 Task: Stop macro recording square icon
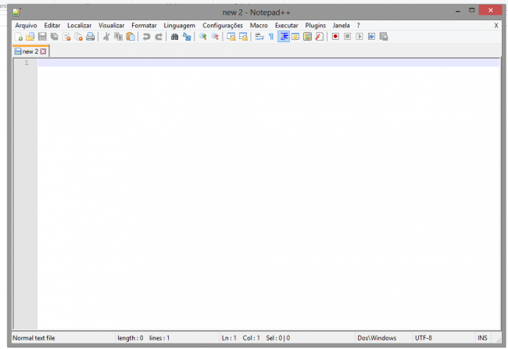pyautogui.click(x=347, y=37)
